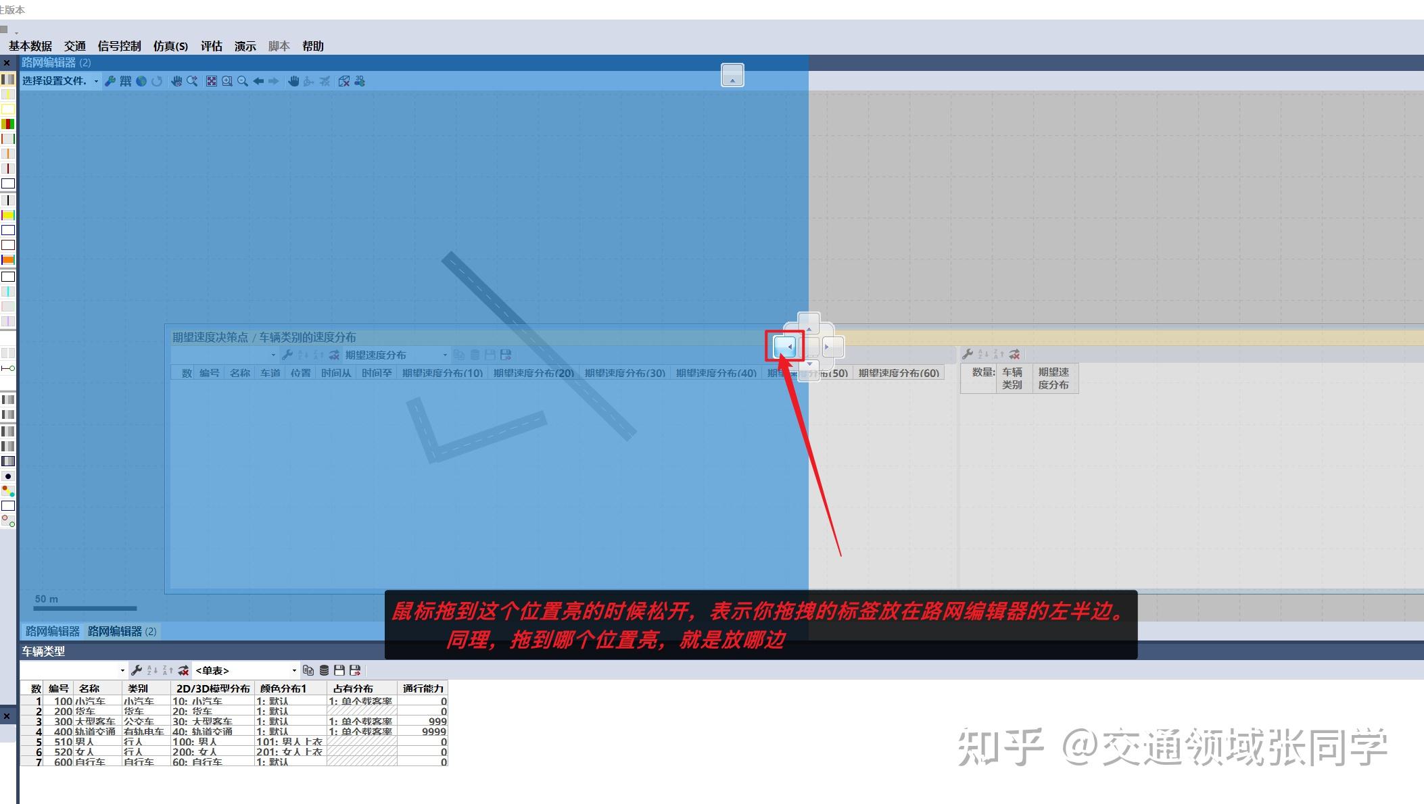Click the go back navigation arrow icon
Image resolution: width=1424 pixels, height=804 pixels.
259,80
